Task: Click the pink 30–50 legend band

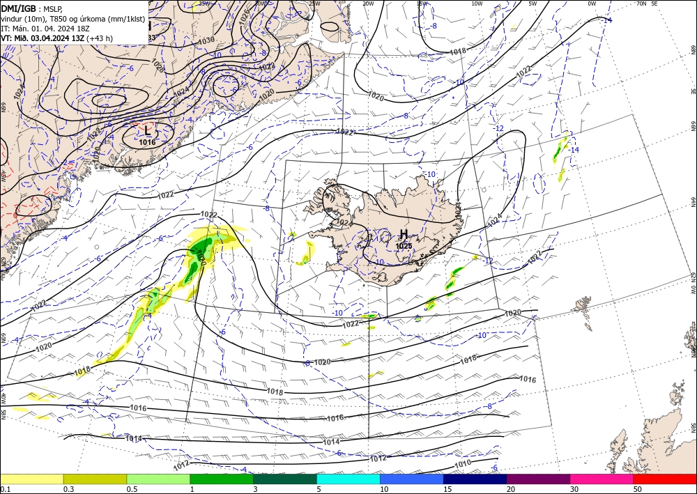Action: 602,479
